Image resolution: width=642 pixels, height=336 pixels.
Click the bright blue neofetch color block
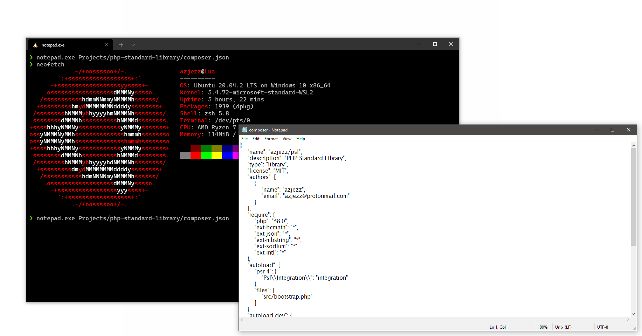click(x=227, y=155)
